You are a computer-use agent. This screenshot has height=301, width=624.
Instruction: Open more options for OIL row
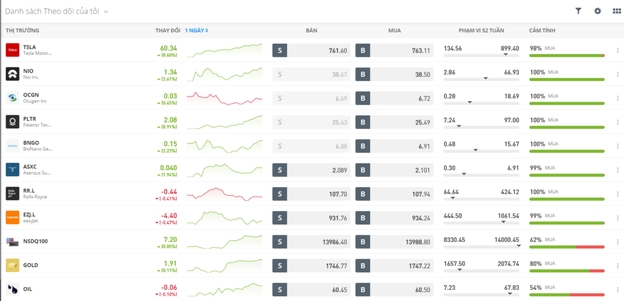[x=618, y=289]
